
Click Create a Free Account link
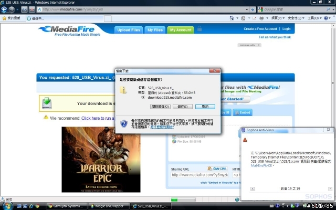tap(260, 29)
